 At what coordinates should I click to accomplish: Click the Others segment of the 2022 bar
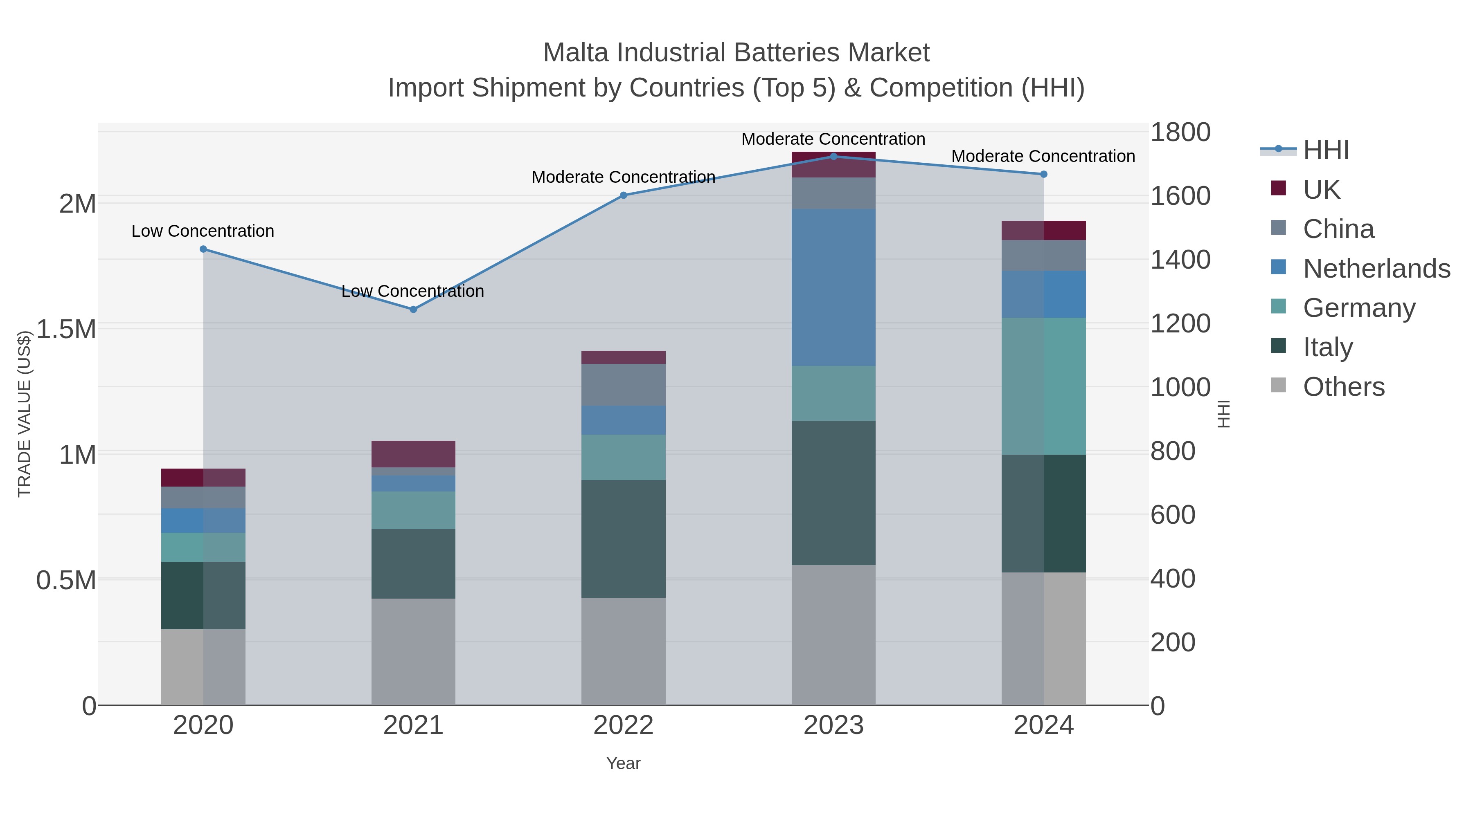[624, 651]
